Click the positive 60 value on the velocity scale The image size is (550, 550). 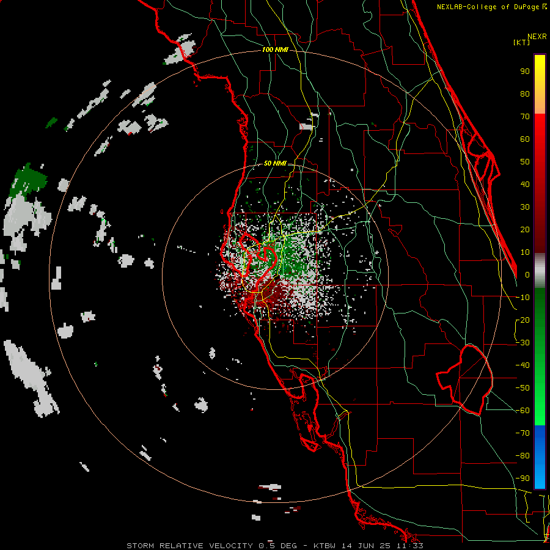point(525,139)
